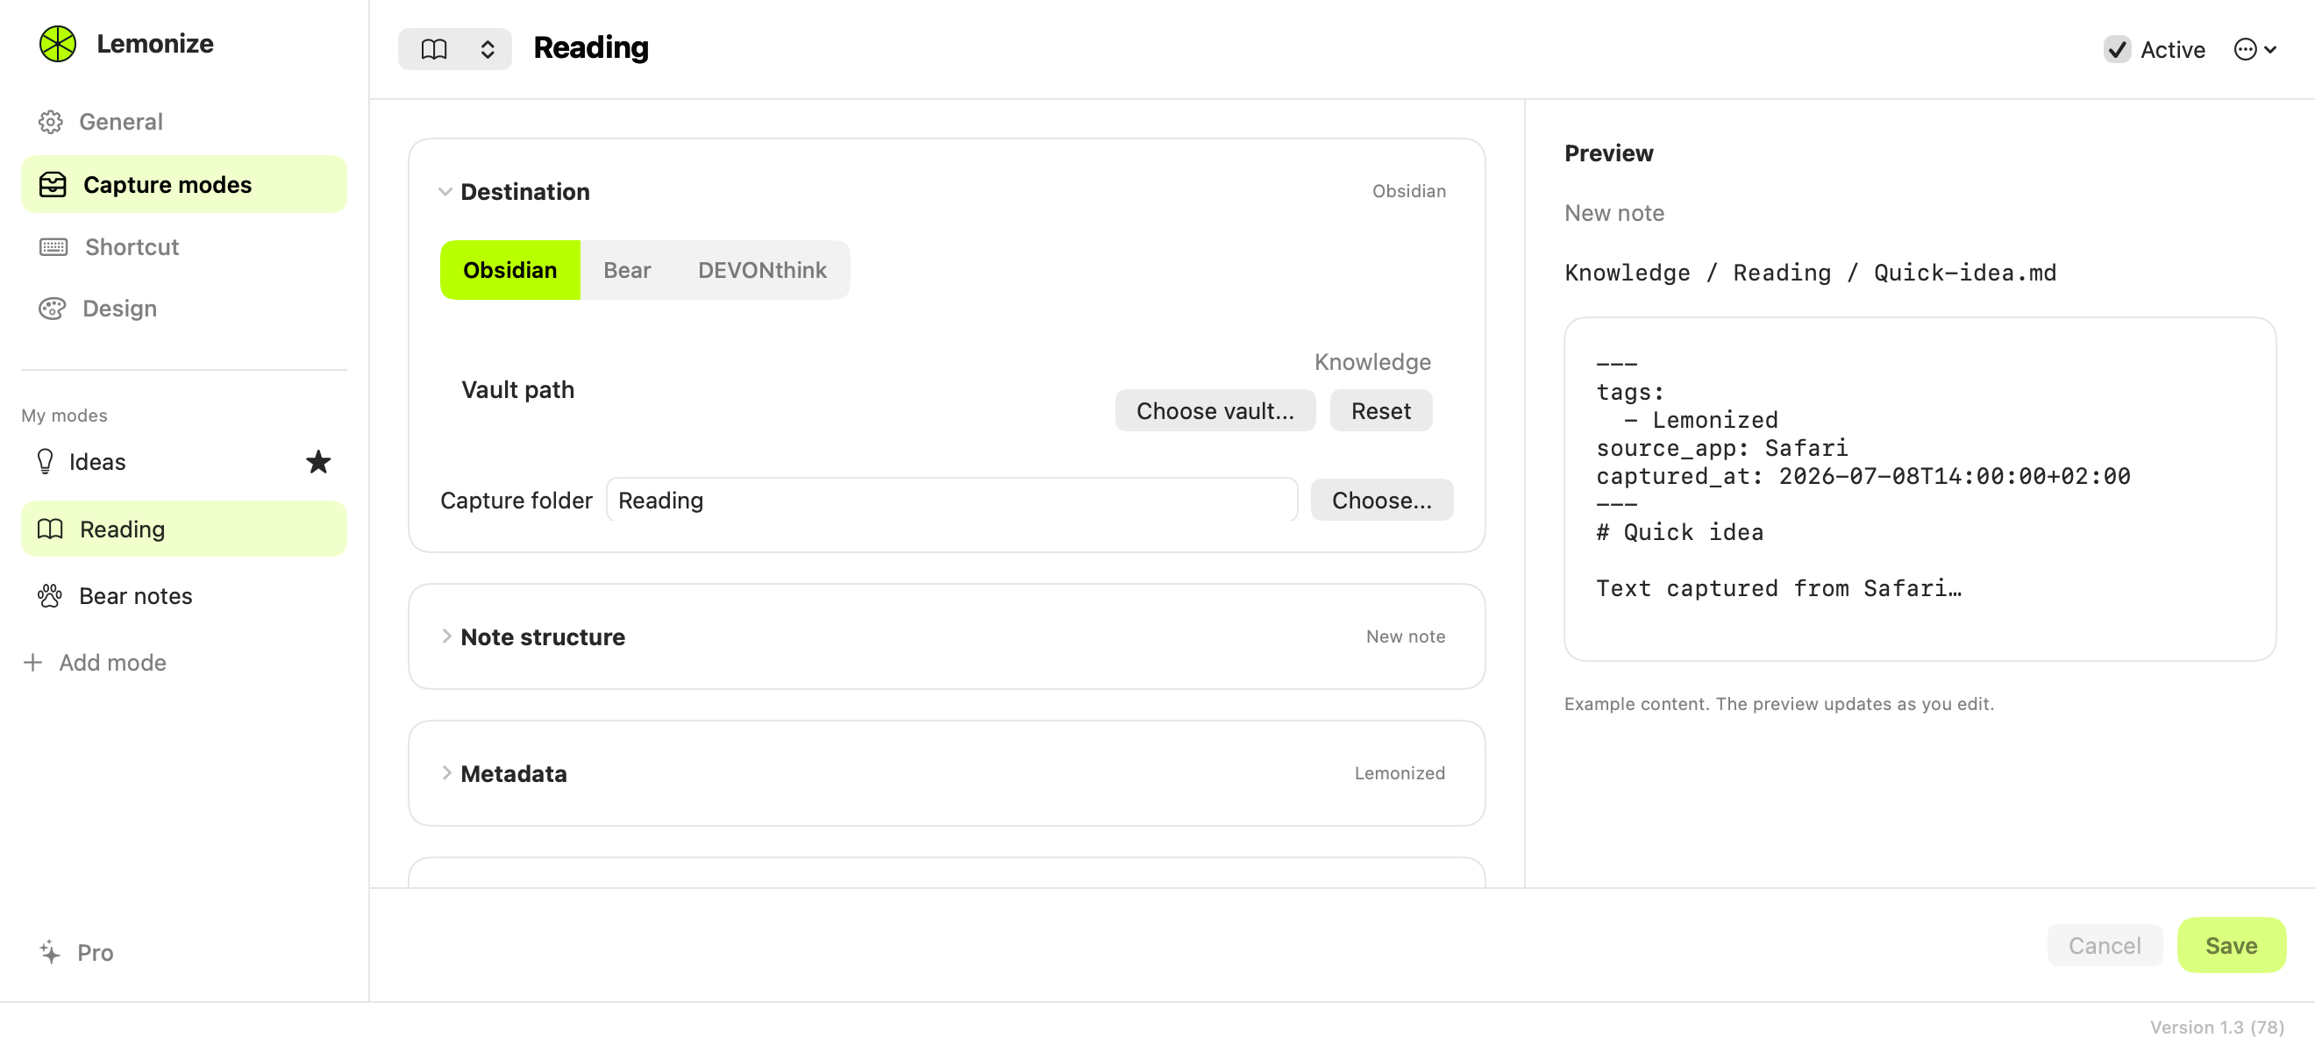
Task: Click the Choose vault... button
Action: point(1215,410)
